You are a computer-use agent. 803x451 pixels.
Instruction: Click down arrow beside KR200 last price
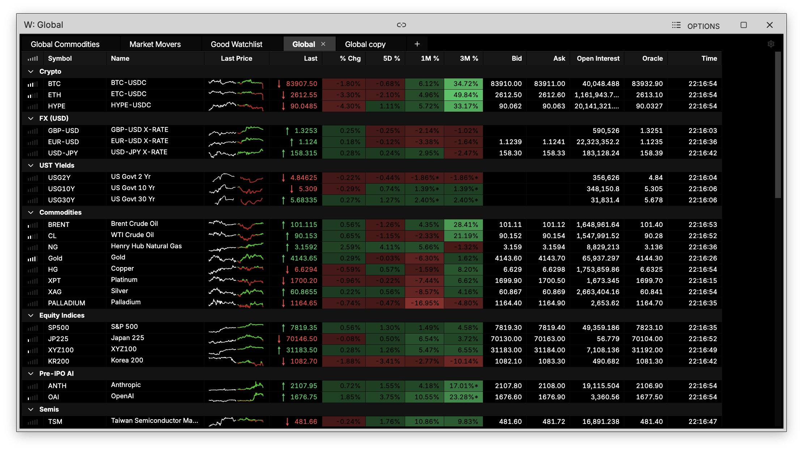click(x=283, y=361)
